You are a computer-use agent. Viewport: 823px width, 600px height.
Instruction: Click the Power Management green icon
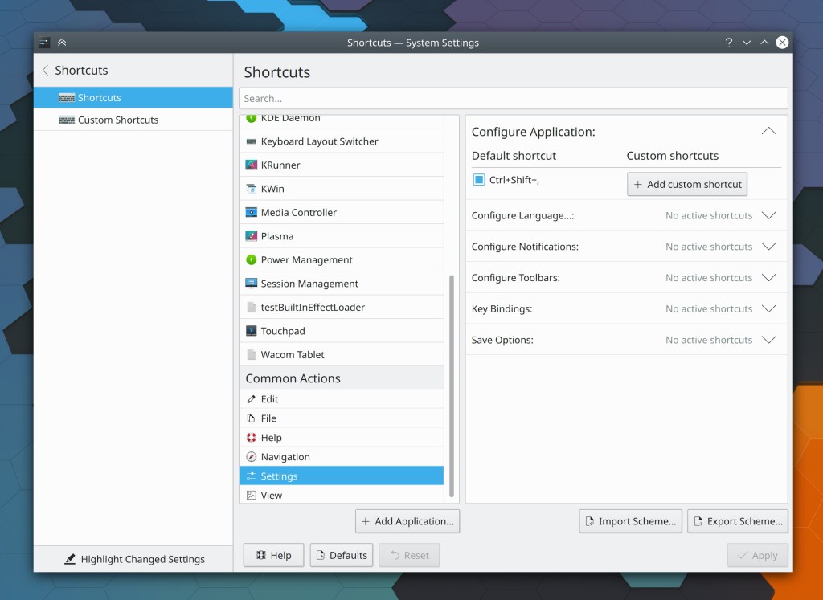(x=252, y=260)
